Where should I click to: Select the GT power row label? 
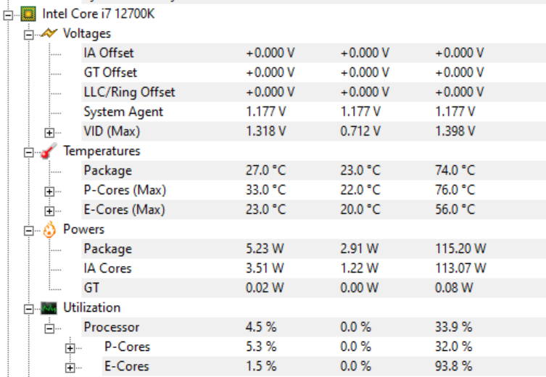click(x=91, y=288)
